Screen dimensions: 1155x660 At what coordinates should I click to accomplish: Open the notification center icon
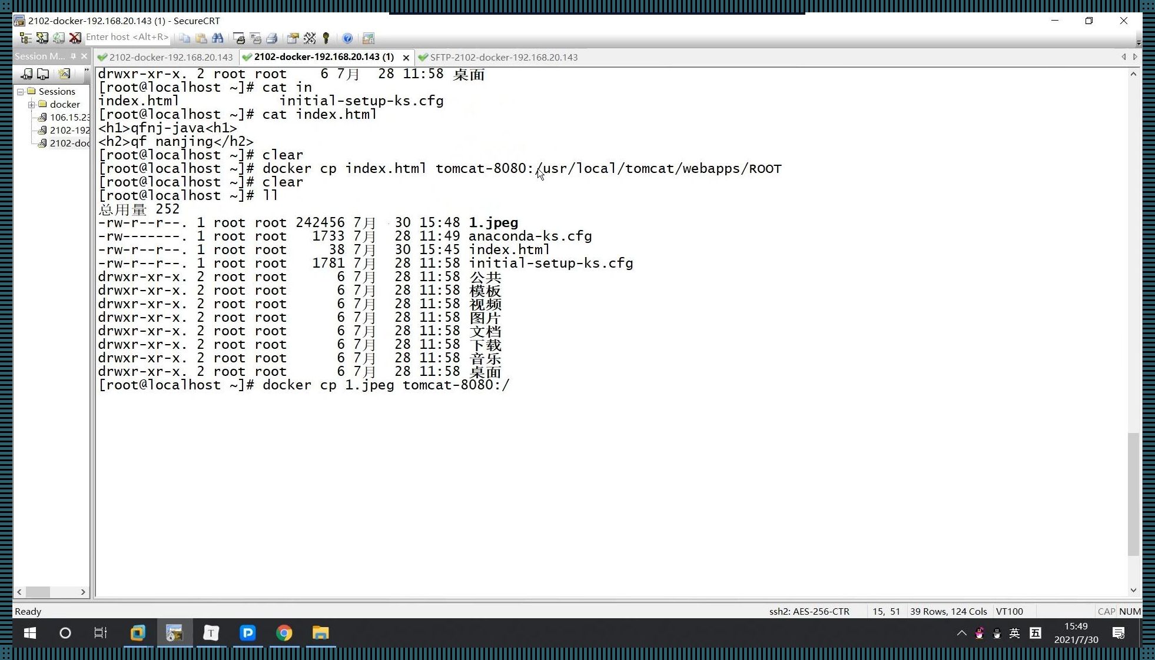coord(1119,634)
